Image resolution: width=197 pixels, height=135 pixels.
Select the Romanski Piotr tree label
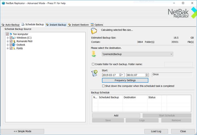click(x=24, y=41)
